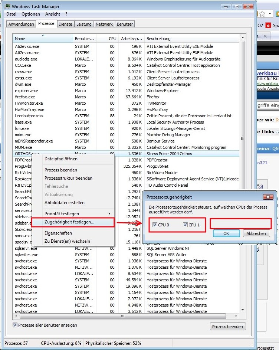The height and width of the screenshot is (350, 279).
Task: Click the ProgDvbNet description cell
Action: 157,166
